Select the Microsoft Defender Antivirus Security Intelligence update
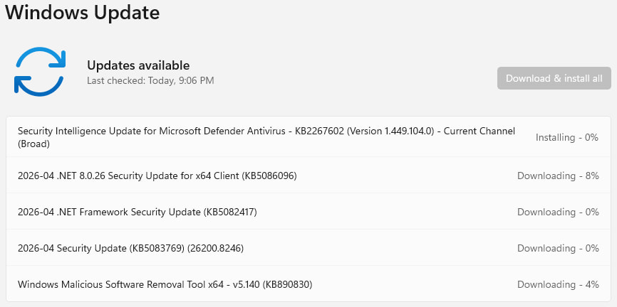 click(x=214, y=131)
